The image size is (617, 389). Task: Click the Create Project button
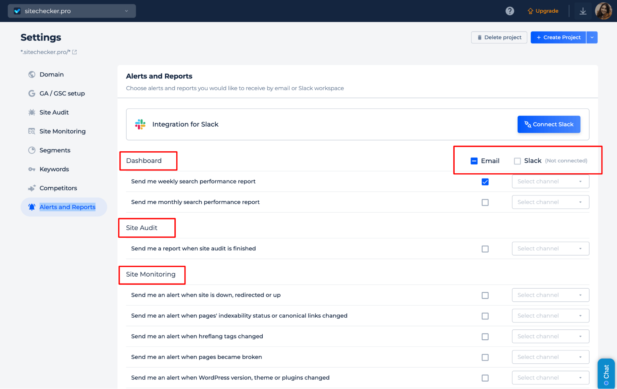pyautogui.click(x=558, y=37)
